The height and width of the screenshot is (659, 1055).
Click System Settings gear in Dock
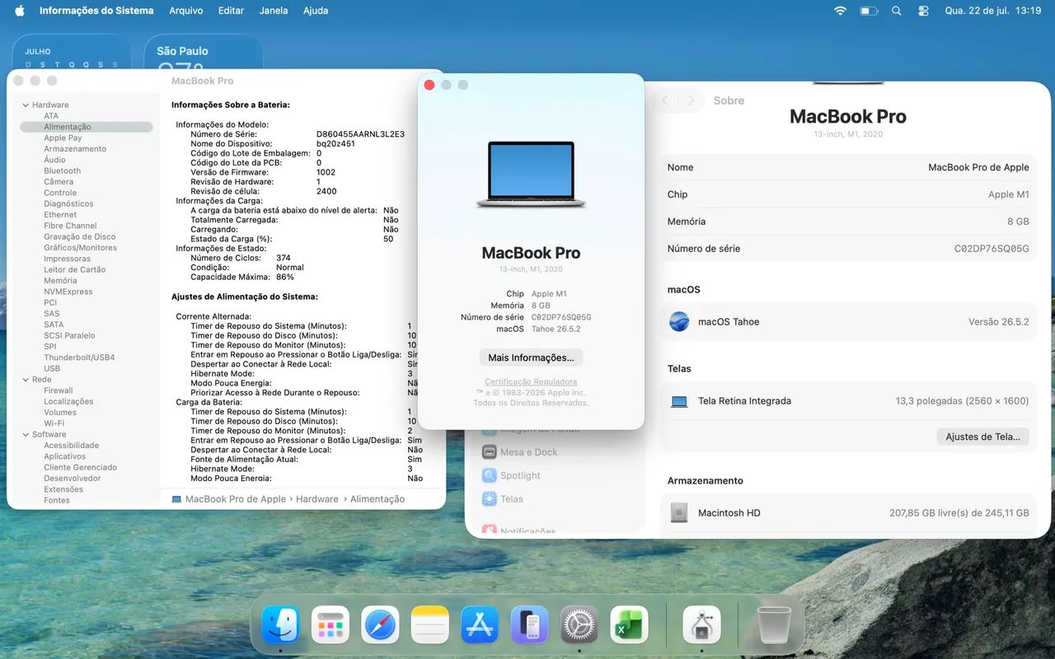579,624
